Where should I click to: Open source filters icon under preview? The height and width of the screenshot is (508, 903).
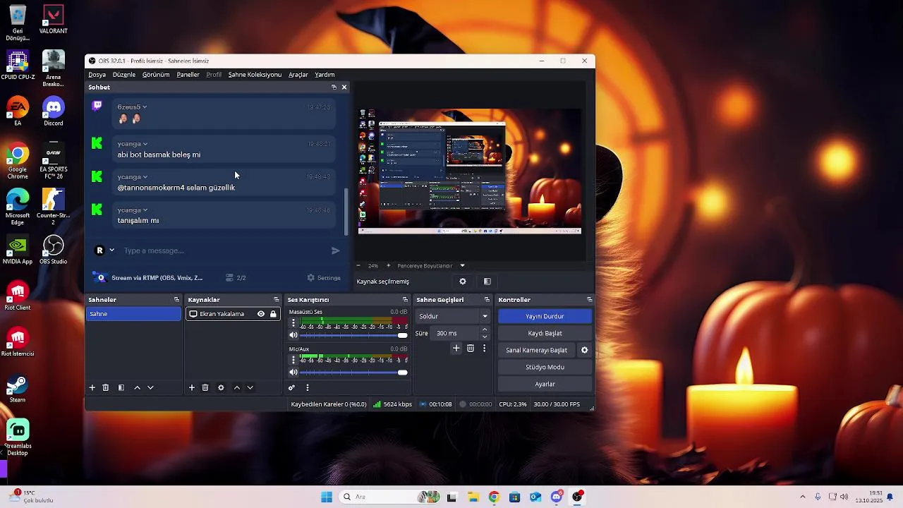click(x=487, y=282)
